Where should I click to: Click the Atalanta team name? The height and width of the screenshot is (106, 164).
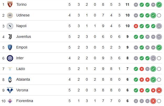click(23, 79)
